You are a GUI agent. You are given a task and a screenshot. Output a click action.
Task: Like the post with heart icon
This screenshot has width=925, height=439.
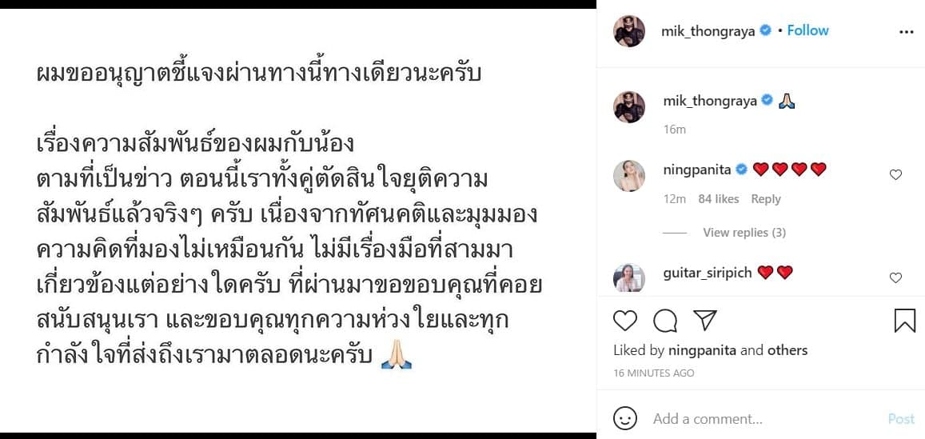[x=625, y=321]
